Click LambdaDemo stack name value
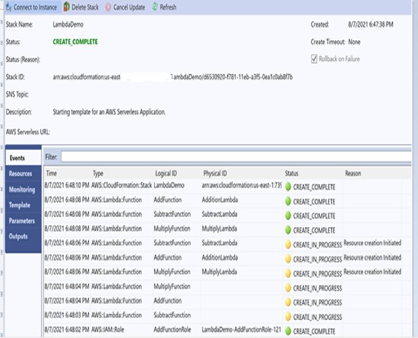Viewport: 418px width, 338px height. (x=68, y=25)
